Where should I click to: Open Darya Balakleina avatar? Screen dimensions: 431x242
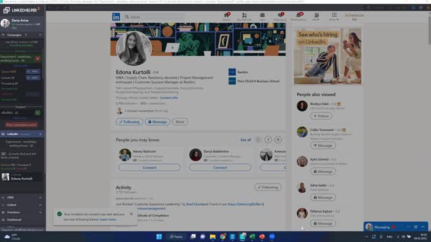pyautogui.click(x=195, y=155)
